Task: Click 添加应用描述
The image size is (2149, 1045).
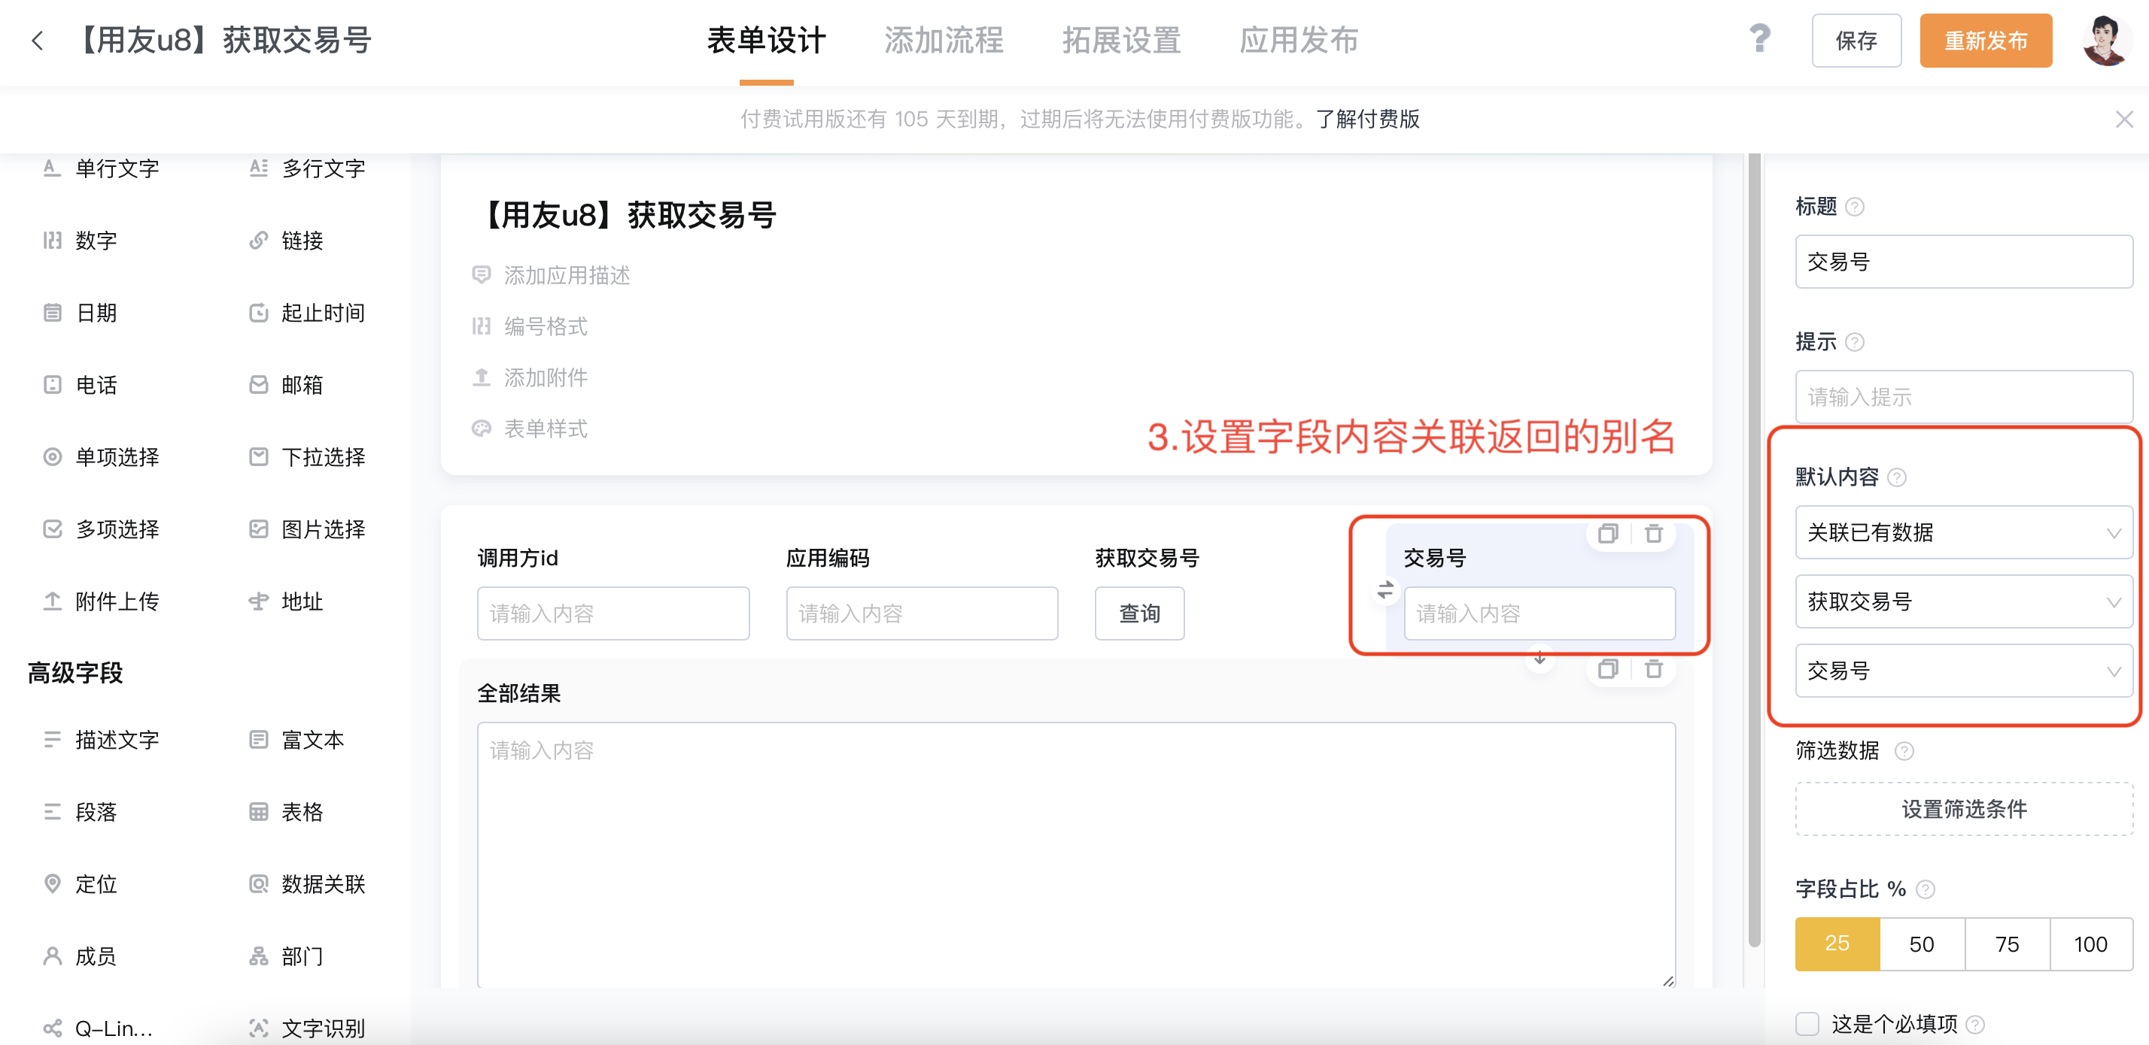Action: coord(551,275)
